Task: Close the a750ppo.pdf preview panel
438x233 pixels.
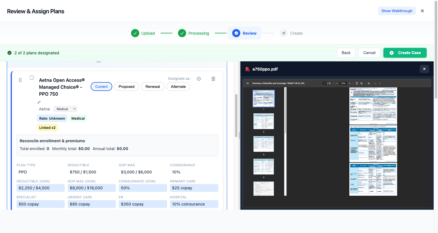Action: coord(424,69)
